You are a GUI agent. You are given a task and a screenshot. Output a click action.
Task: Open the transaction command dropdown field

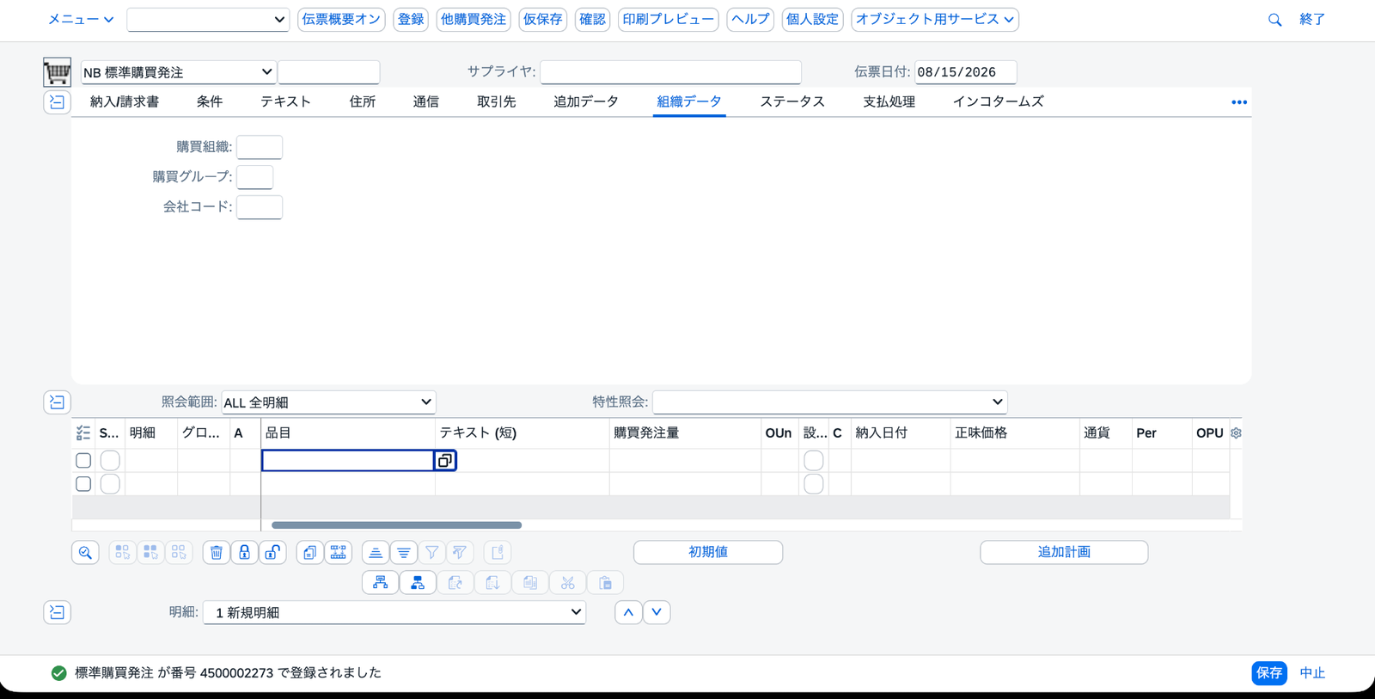coord(208,19)
